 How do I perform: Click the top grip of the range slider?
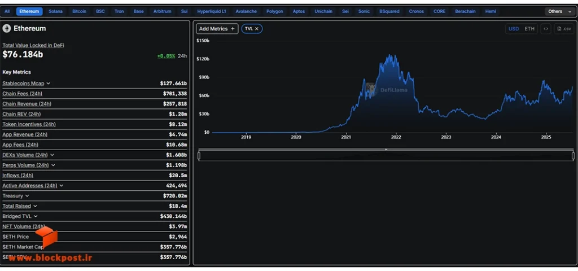[x=386, y=150]
